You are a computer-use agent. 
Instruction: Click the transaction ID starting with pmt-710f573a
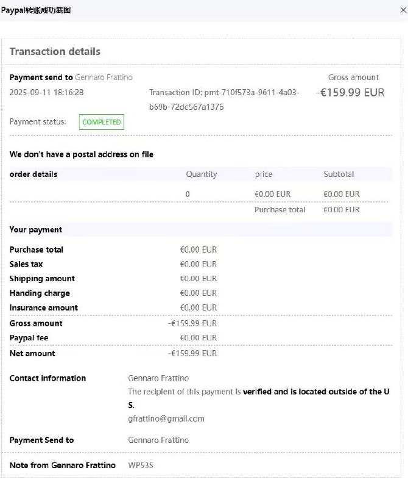pos(223,99)
